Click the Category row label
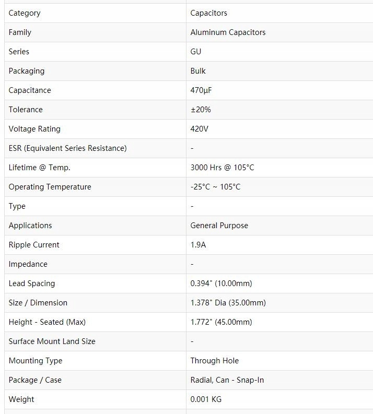Viewport: 373px width, 414px height. click(25, 13)
